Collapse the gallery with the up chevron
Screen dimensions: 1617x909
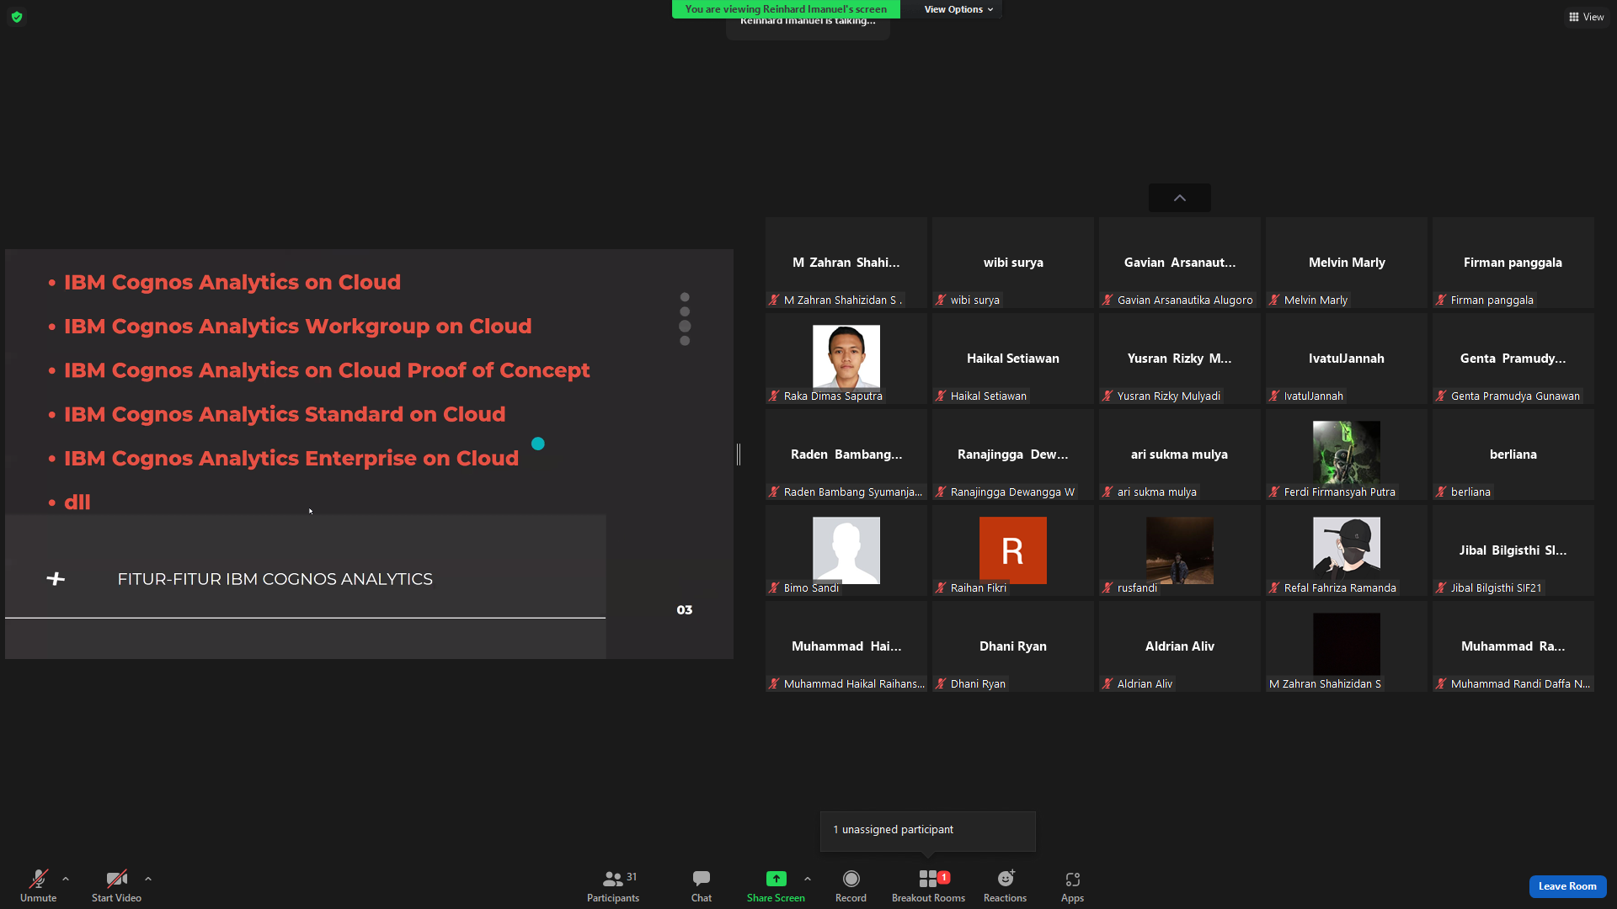click(1180, 198)
